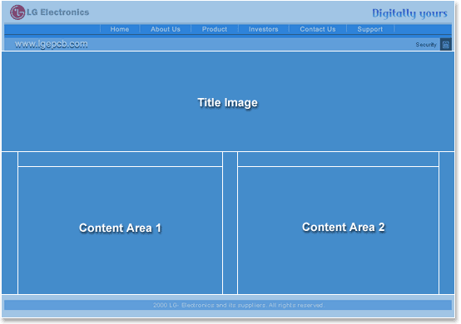This screenshot has height=324, width=461.
Task: Click narrow divider column between content areas
Action: (x=230, y=223)
